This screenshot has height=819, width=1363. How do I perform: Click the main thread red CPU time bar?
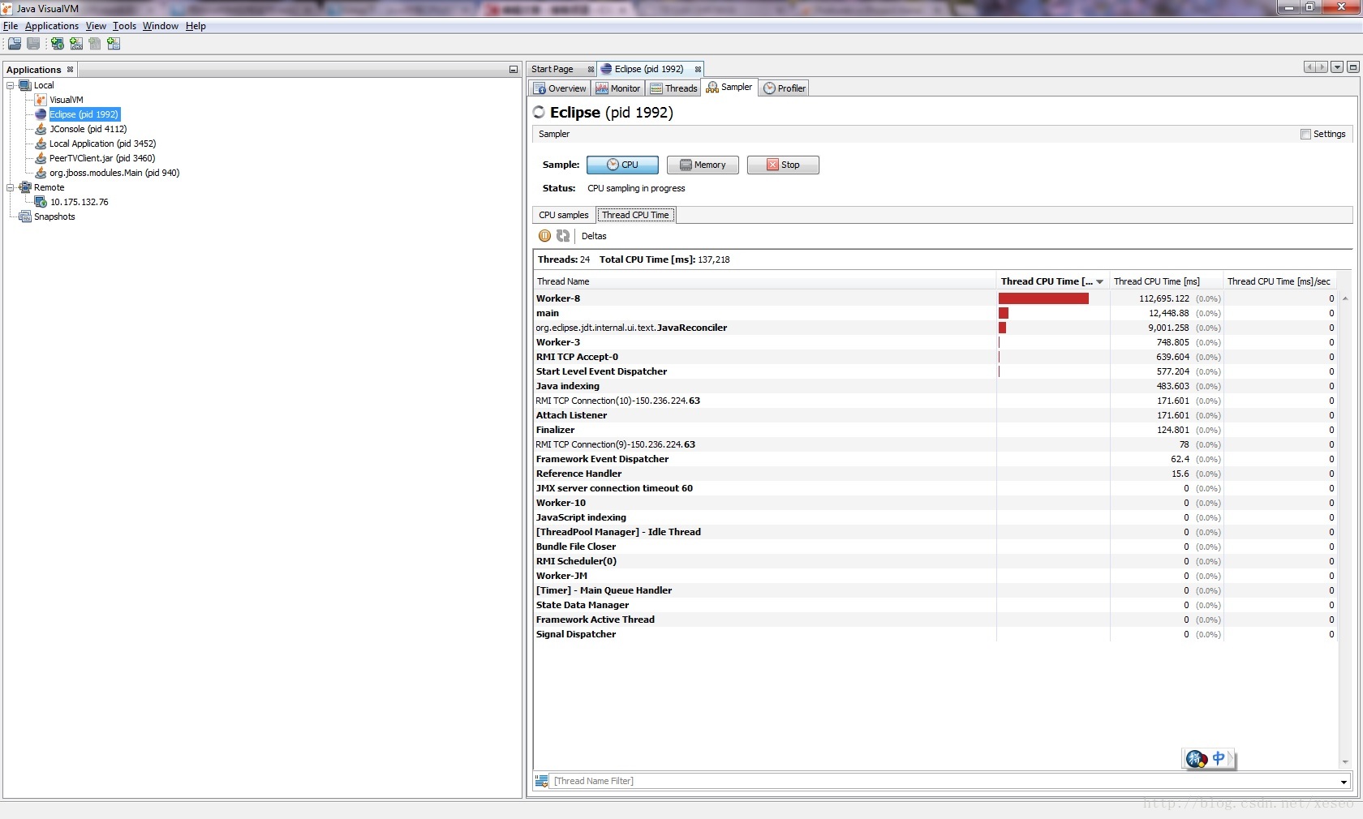[x=1004, y=313]
